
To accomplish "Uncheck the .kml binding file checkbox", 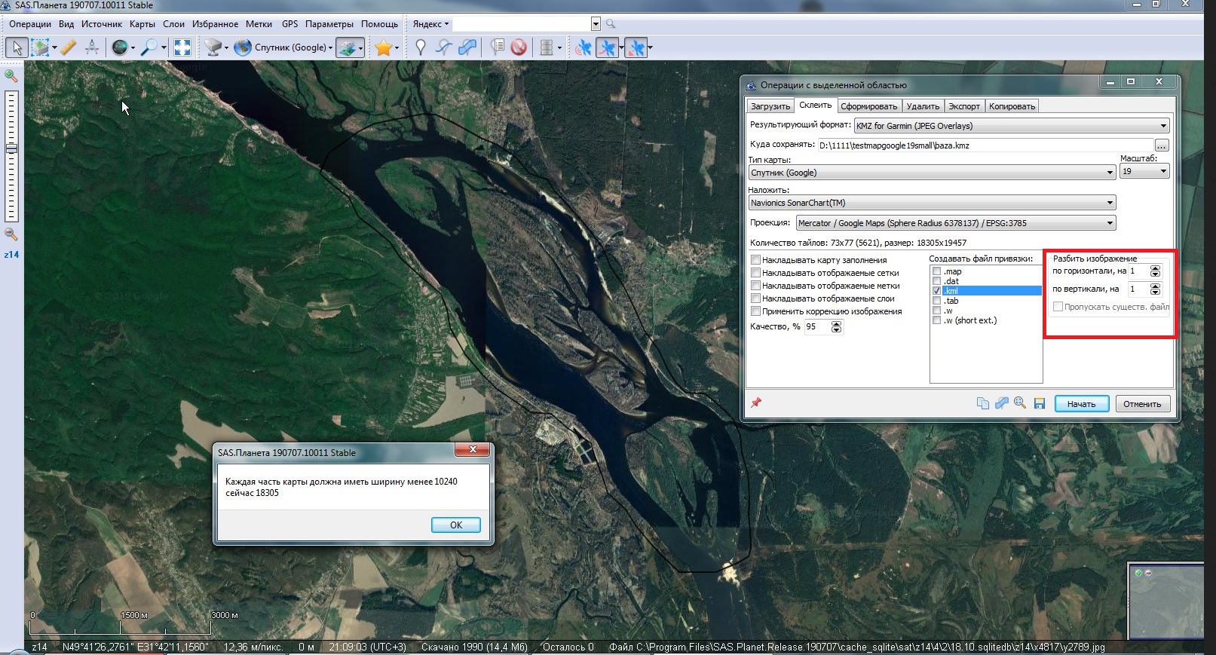I will pyautogui.click(x=936, y=291).
